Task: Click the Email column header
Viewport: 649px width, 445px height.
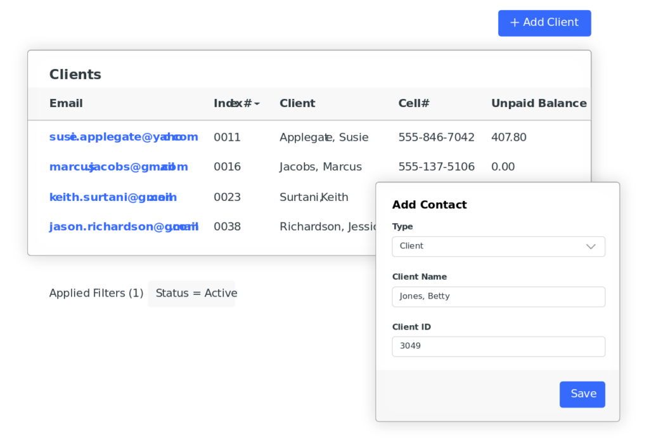Action: click(66, 104)
